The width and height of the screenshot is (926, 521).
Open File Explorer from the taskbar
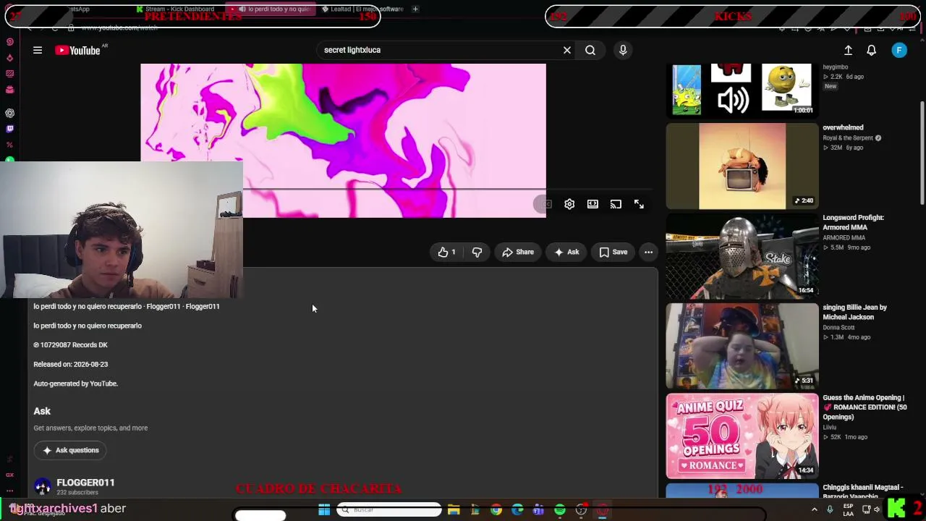(x=454, y=510)
